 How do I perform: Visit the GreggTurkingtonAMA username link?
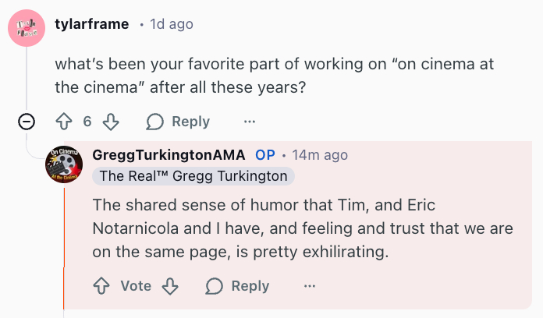coord(169,155)
